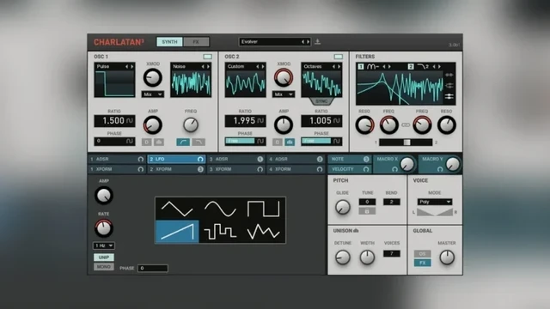Open the LFO rate 1 Hz dropdown
Viewport: 550px width, 309px height.
(104, 245)
